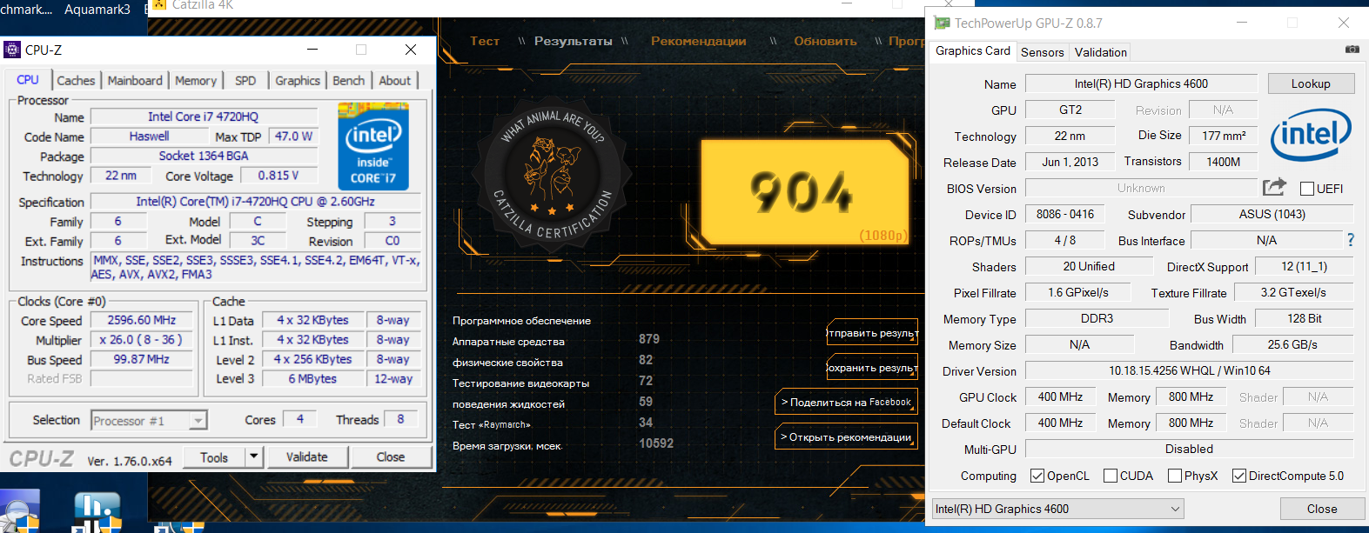Click the CPU Name field Intel Core i7 4720HQ
Image resolution: width=1369 pixels, height=533 pixels.
click(203, 117)
